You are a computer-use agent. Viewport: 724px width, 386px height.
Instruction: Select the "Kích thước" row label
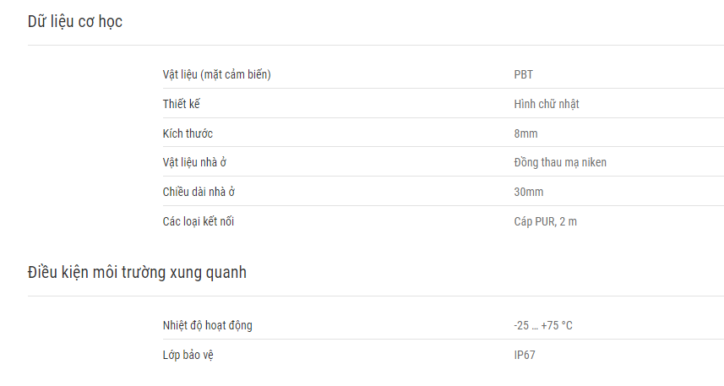[188, 133]
